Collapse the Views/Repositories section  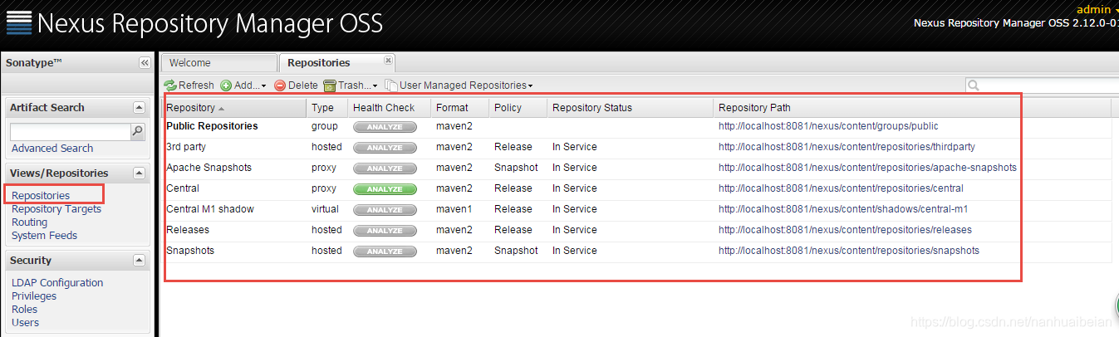(x=139, y=173)
